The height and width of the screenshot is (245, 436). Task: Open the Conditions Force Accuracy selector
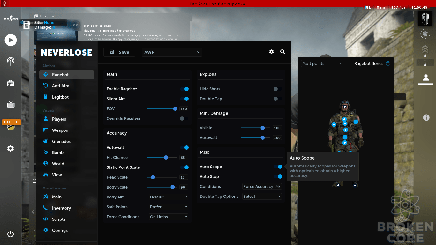[x=262, y=187]
